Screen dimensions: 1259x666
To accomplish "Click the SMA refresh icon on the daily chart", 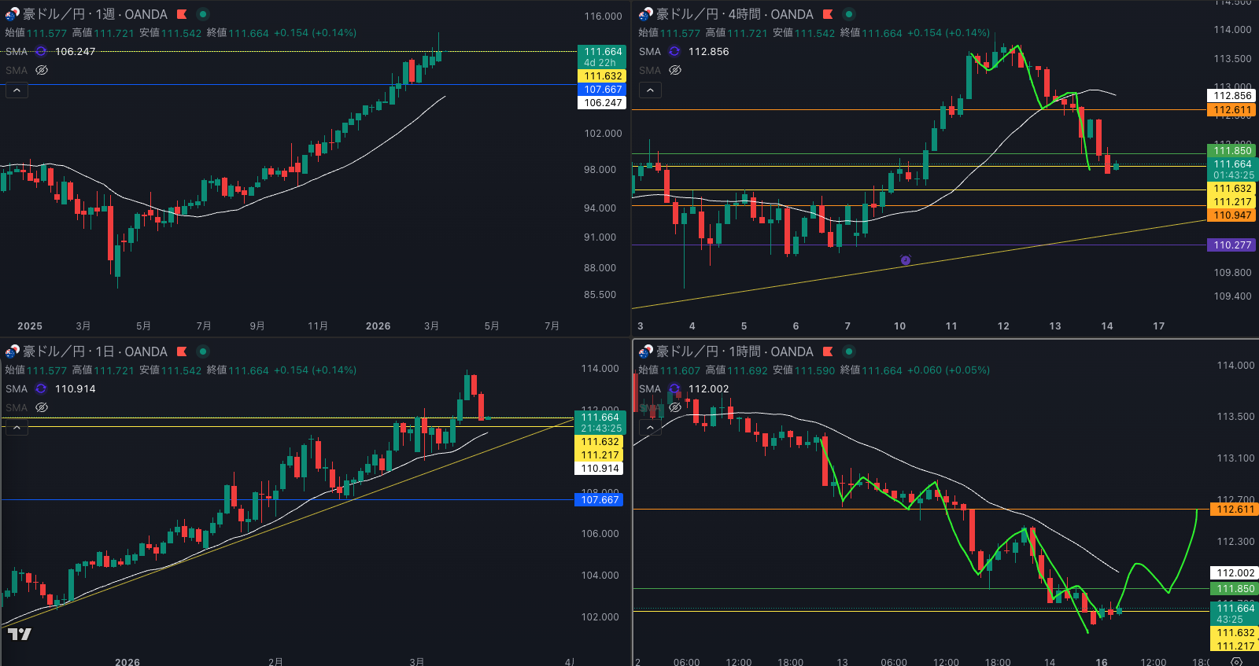I will pos(41,388).
